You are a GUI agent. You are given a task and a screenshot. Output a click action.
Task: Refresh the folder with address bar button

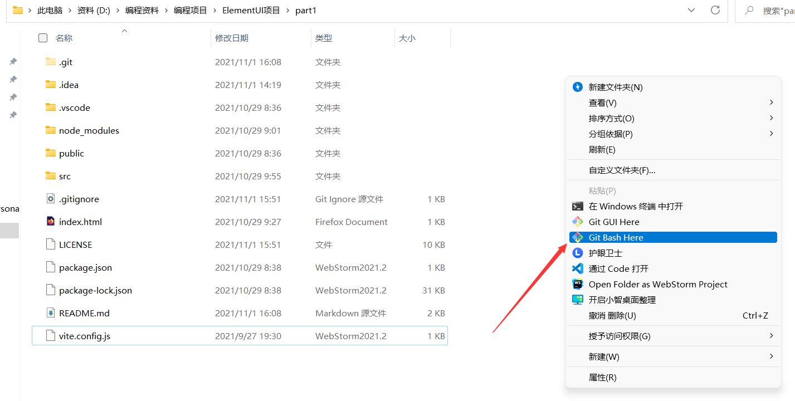pyautogui.click(x=716, y=10)
